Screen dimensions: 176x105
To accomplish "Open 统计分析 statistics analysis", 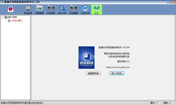I will pos(62,10).
